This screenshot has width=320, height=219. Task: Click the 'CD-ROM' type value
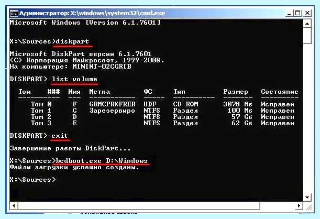click(x=185, y=104)
